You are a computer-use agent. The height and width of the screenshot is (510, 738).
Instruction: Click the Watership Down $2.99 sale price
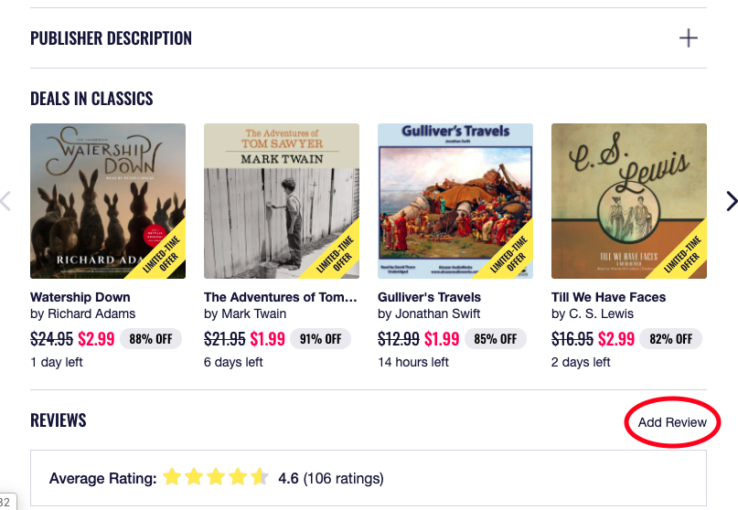tap(96, 339)
